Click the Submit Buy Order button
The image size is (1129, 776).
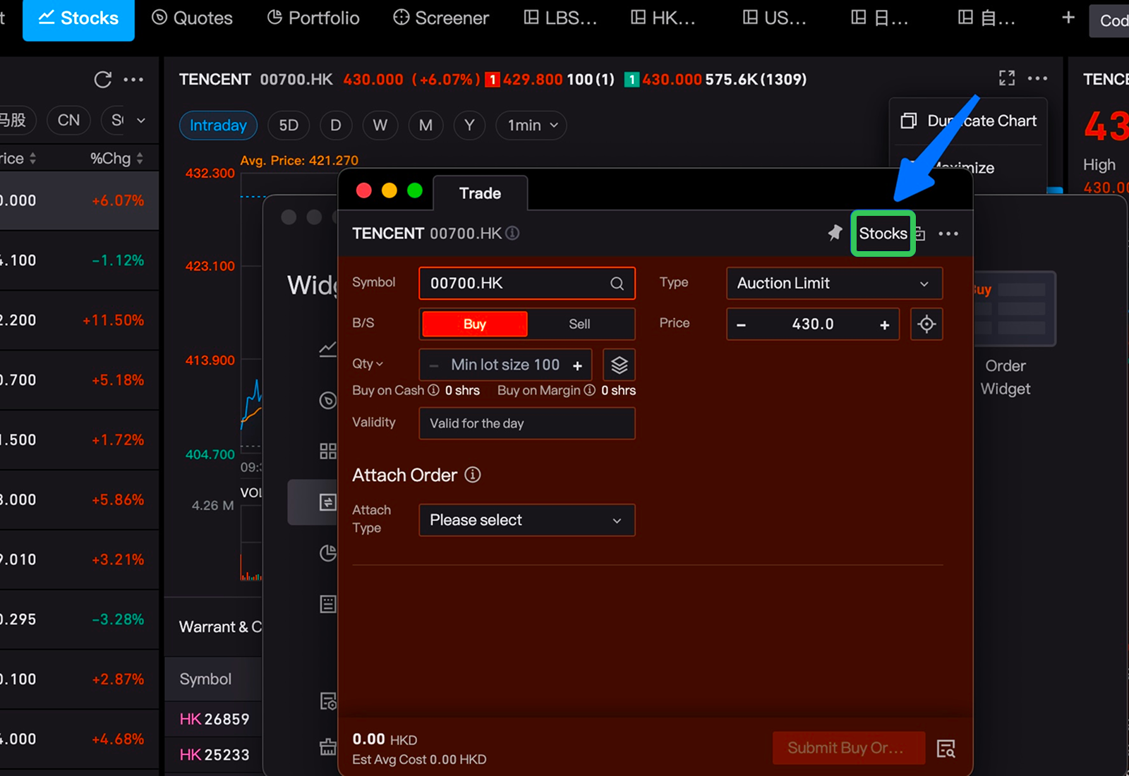848,748
